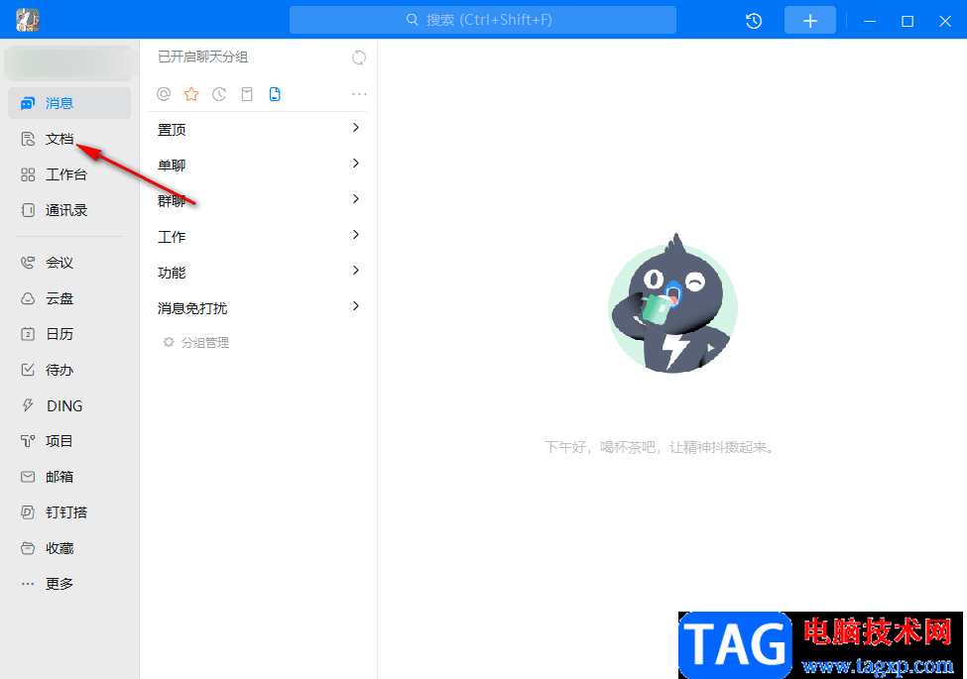
Task: Open the 消息 messages section
Action: [x=69, y=103]
